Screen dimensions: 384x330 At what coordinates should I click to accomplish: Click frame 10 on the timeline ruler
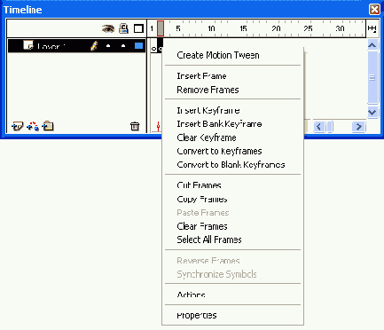click(x=211, y=28)
